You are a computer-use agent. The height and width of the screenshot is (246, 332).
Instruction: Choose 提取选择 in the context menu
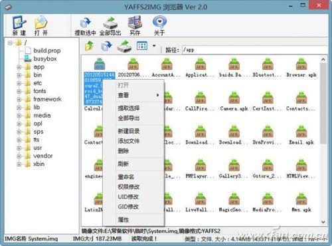tap(133, 108)
